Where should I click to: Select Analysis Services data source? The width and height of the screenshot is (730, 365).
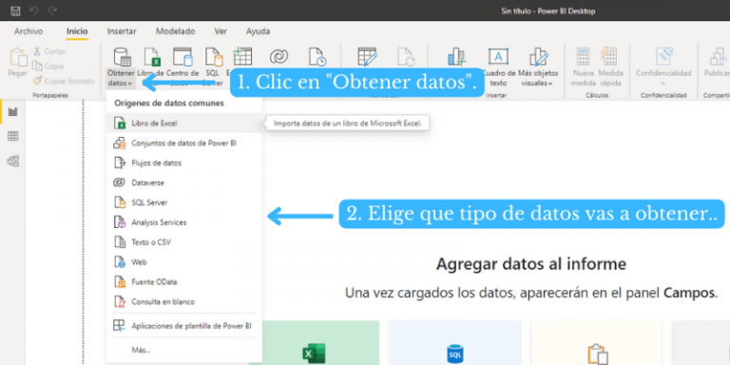[x=184, y=222]
